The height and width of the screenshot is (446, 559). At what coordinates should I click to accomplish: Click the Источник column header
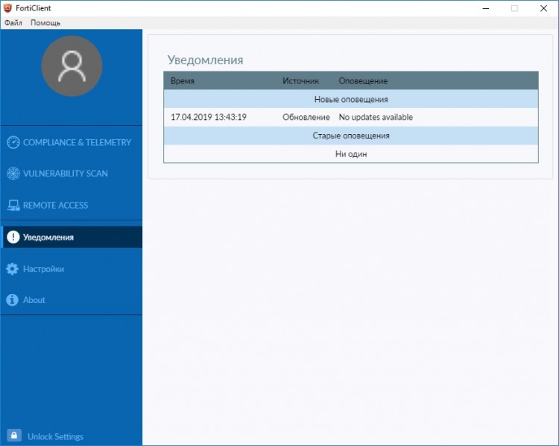(x=300, y=80)
